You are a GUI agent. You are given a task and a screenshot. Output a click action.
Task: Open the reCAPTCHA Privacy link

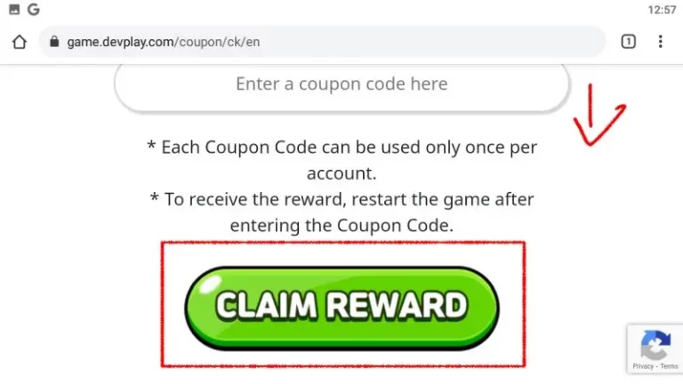tap(643, 366)
